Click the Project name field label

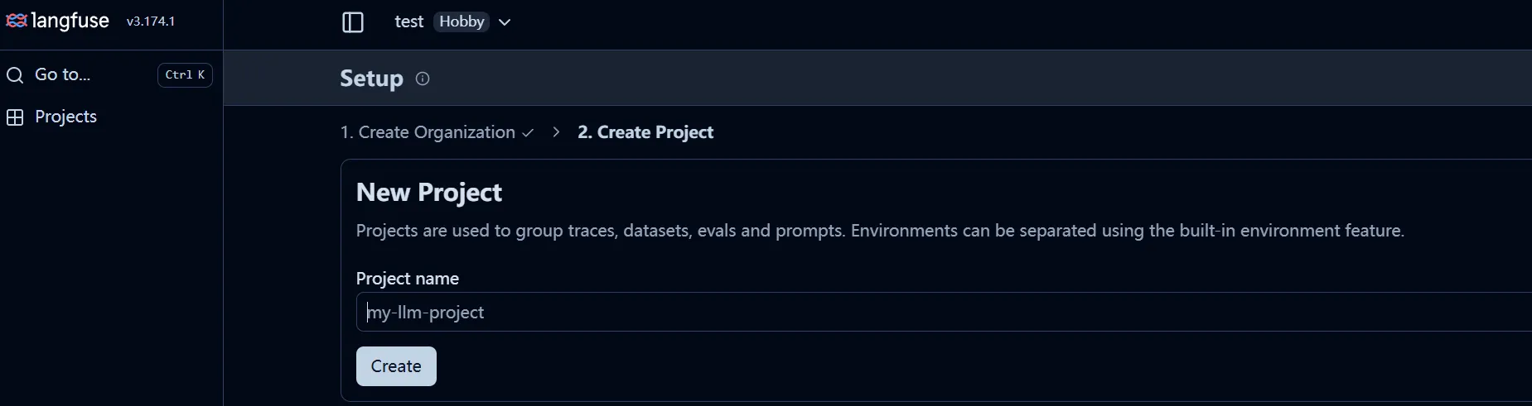point(408,279)
